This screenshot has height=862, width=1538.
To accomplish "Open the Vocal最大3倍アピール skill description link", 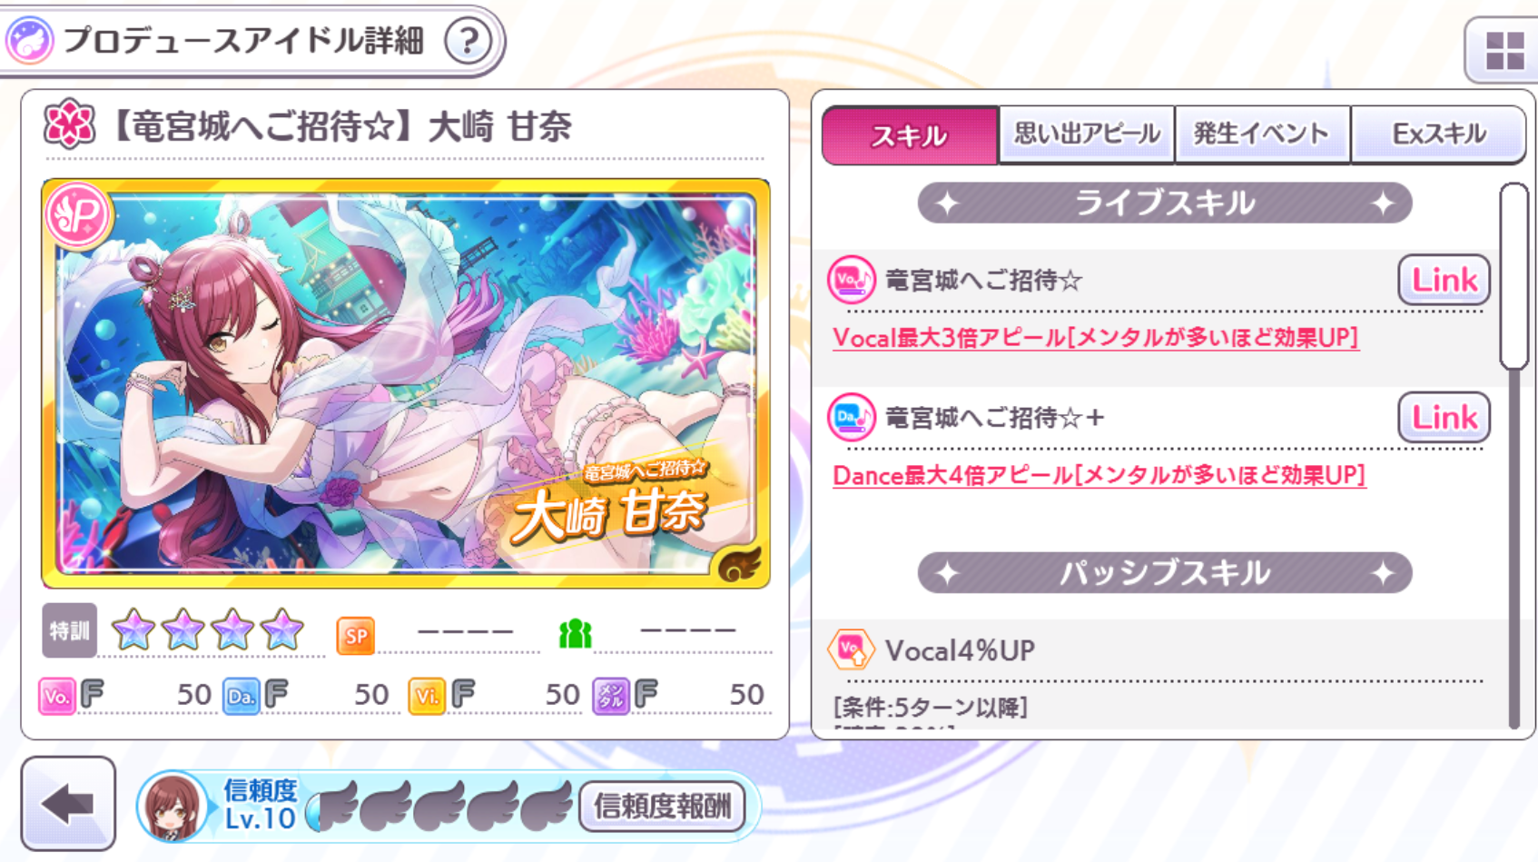I will [x=1095, y=338].
